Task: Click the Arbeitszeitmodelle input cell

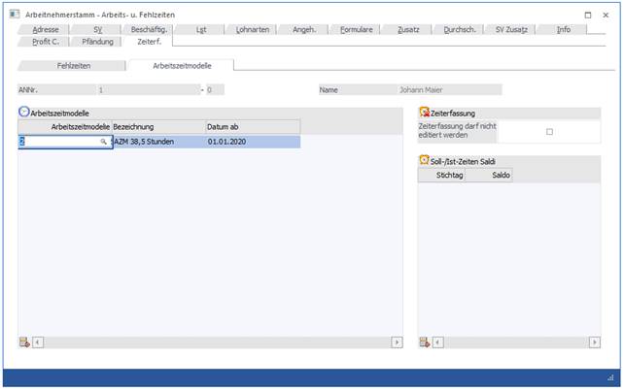Action: click(58, 142)
